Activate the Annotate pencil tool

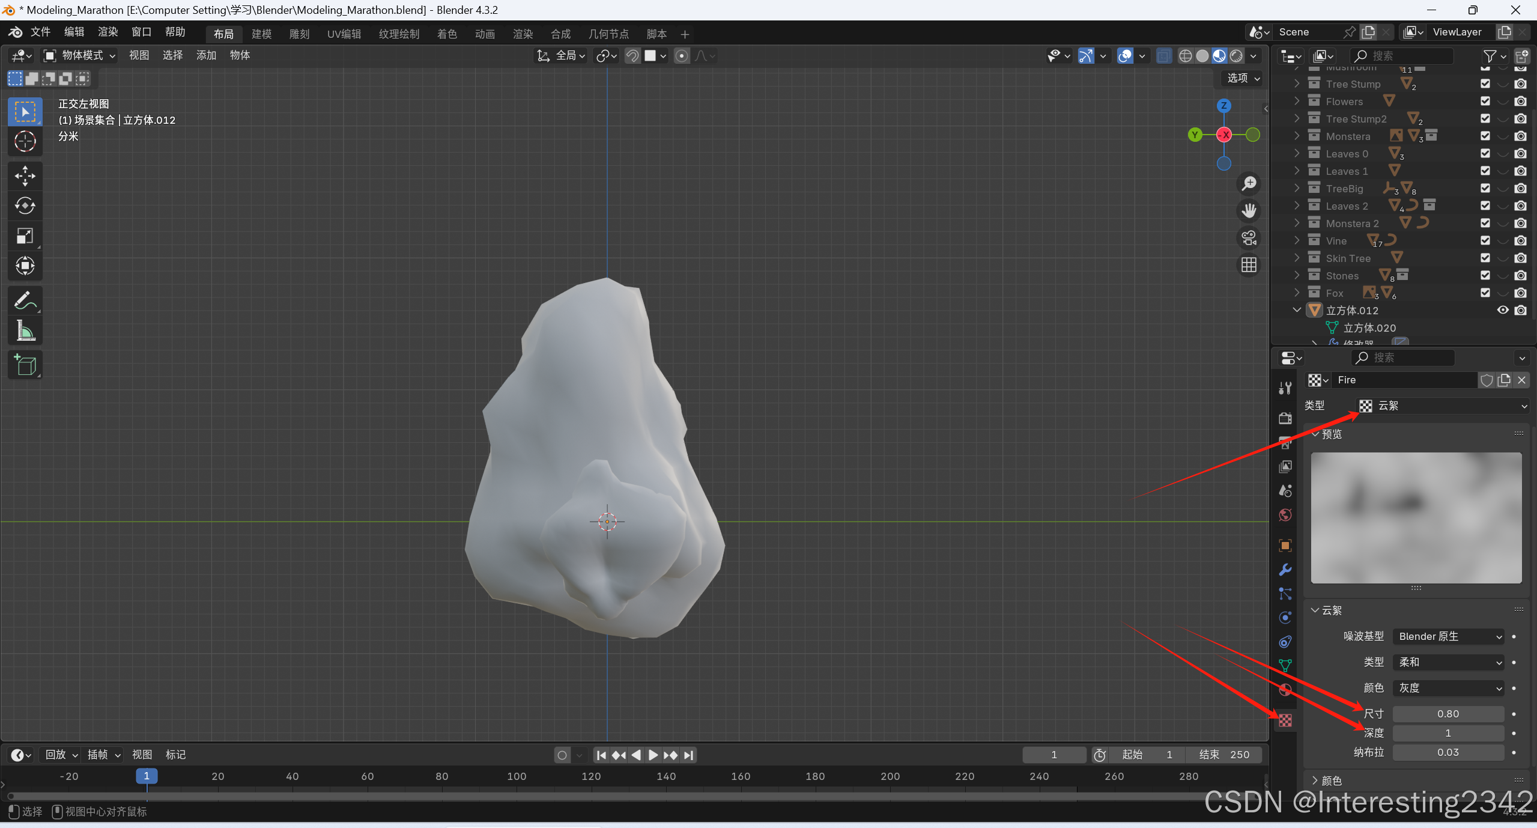[25, 300]
